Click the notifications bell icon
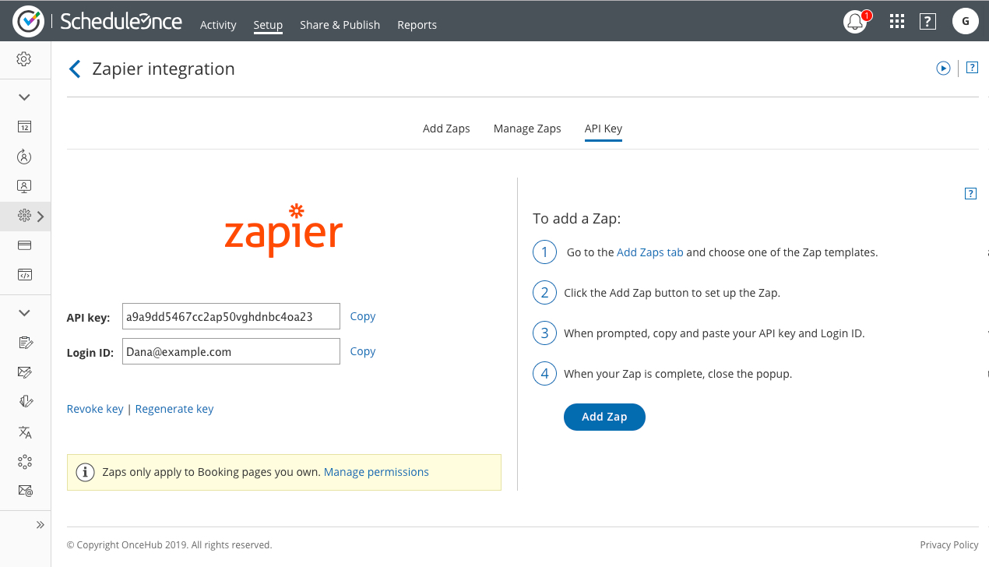Screen dimensions: 989x567 (x=855, y=21)
